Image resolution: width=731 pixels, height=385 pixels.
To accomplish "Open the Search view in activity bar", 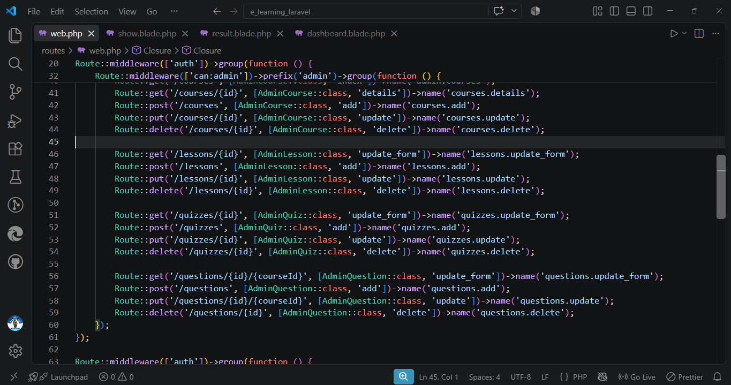I will 15,64.
